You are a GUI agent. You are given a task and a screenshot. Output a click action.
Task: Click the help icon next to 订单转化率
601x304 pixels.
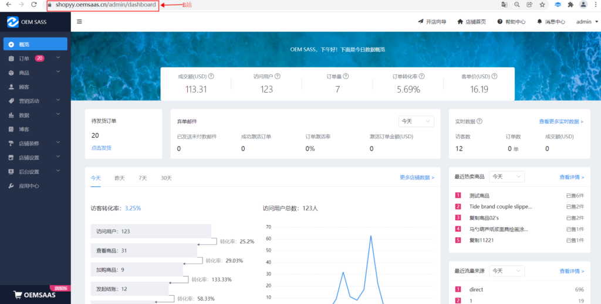click(422, 76)
